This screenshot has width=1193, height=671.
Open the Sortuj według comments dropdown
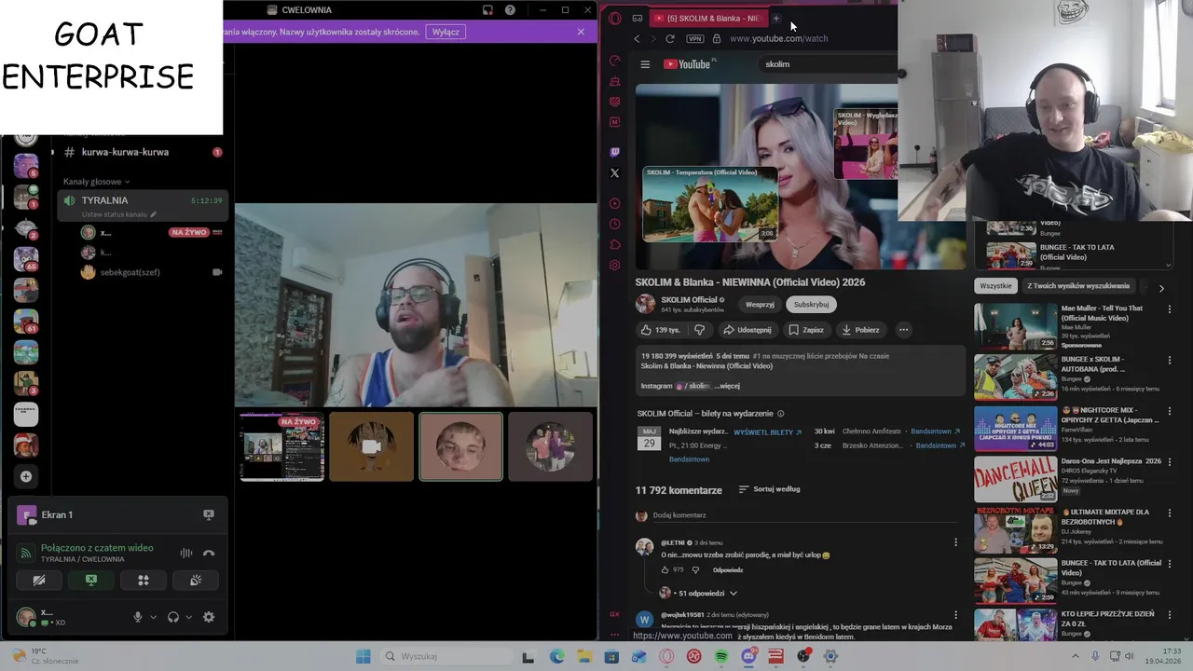pos(769,489)
